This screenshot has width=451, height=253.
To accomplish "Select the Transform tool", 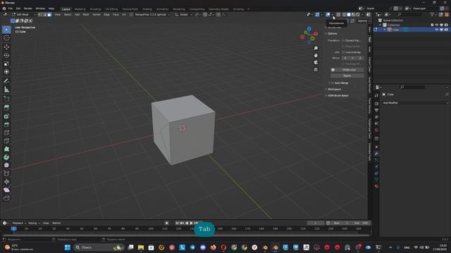I will click(x=6, y=72).
